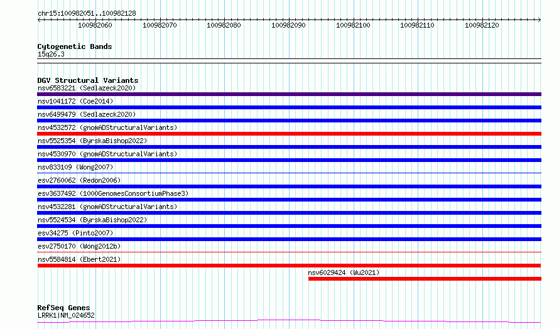This screenshot has width=559, height=329.
Task: Open the nsv1041172 (Coe2014) variant label
Action: click(x=75, y=101)
